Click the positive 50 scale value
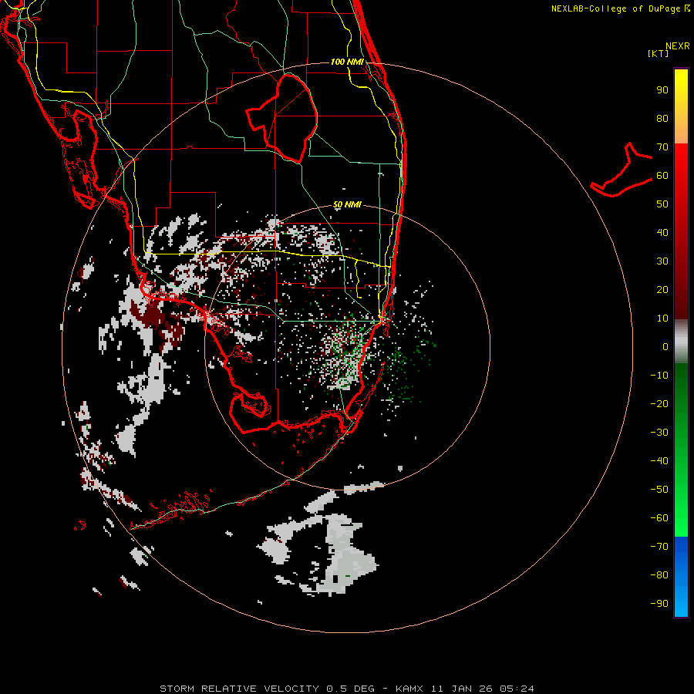Screen dimensions: 694x694 pyautogui.click(x=662, y=204)
